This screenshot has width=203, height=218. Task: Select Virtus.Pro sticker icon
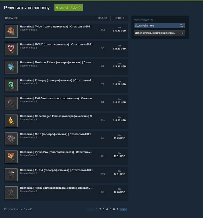[11, 157]
